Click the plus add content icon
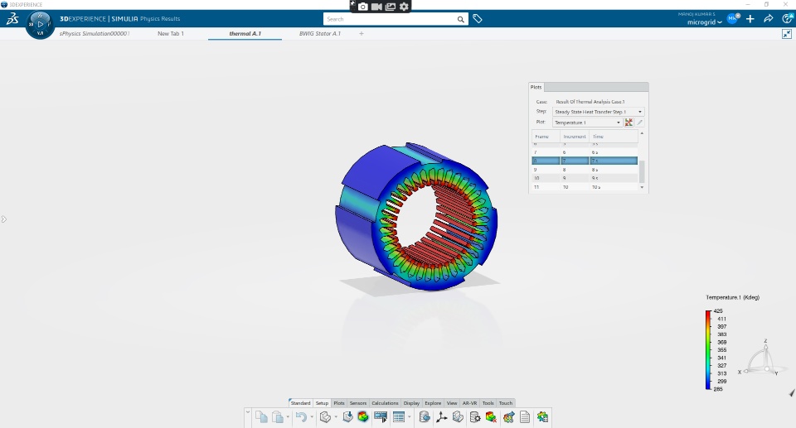796x428 pixels. pyautogui.click(x=750, y=19)
